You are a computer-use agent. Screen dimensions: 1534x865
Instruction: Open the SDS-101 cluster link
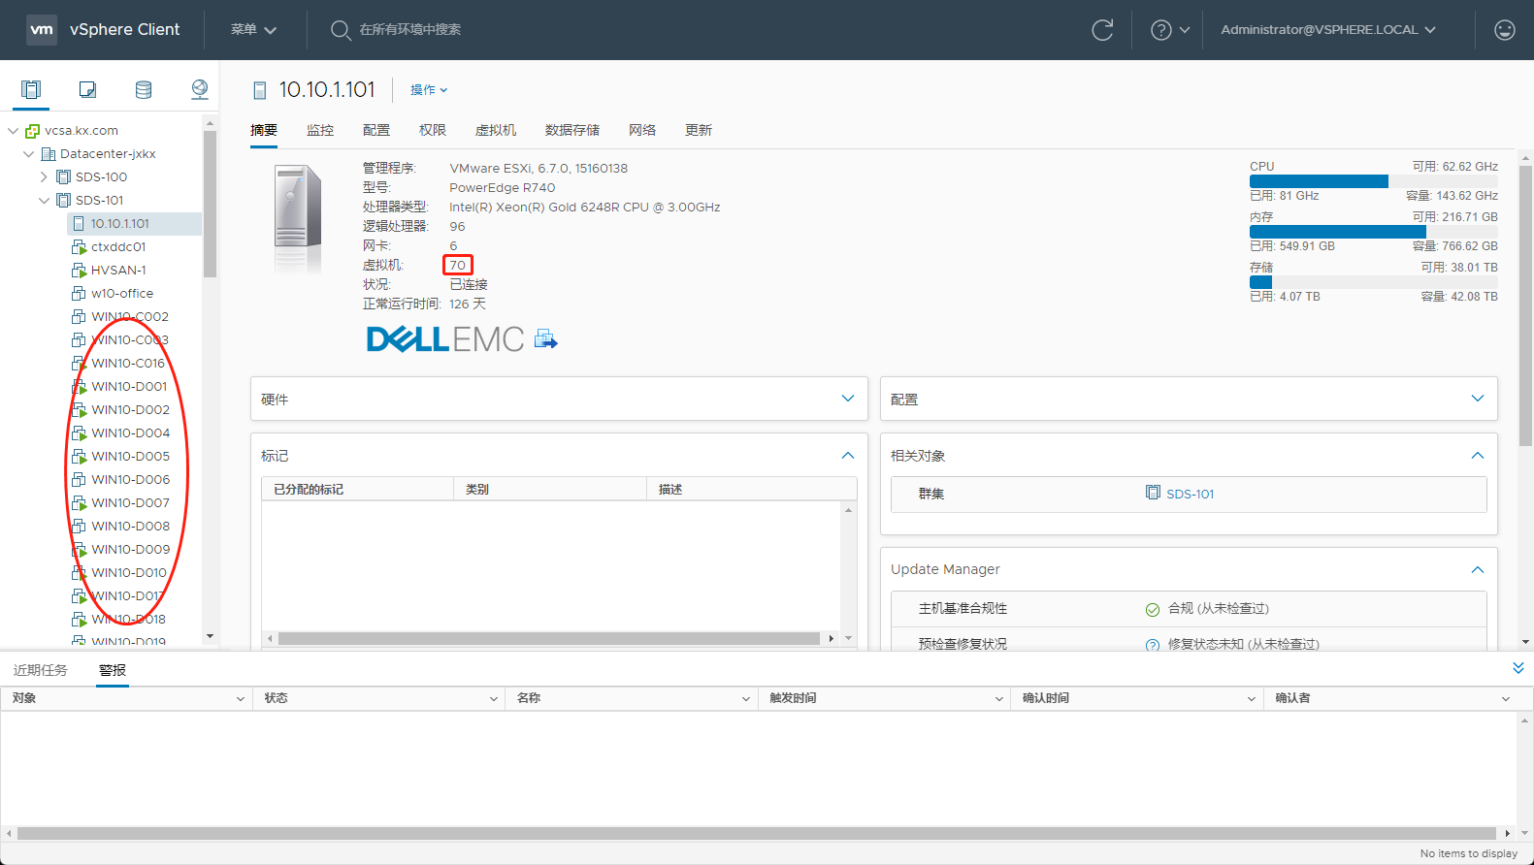coord(1190,494)
